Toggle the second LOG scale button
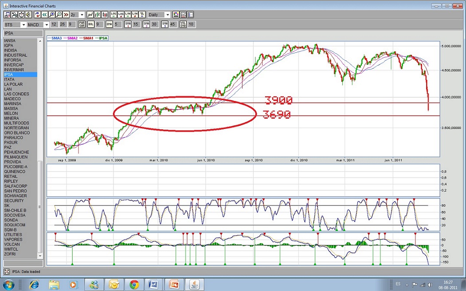Viewport: 466px width, 291px height. pyautogui.click(x=121, y=15)
